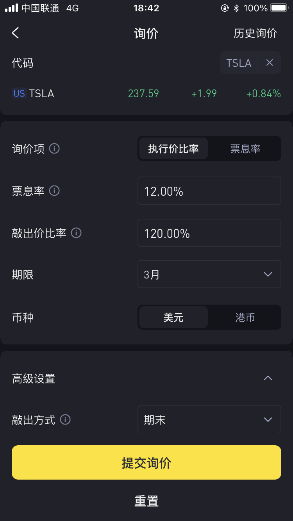Viewport: 293px width, 521px height.
Task: Open info icon next to 敲出价比率
Action: pyautogui.click(x=76, y=233)
